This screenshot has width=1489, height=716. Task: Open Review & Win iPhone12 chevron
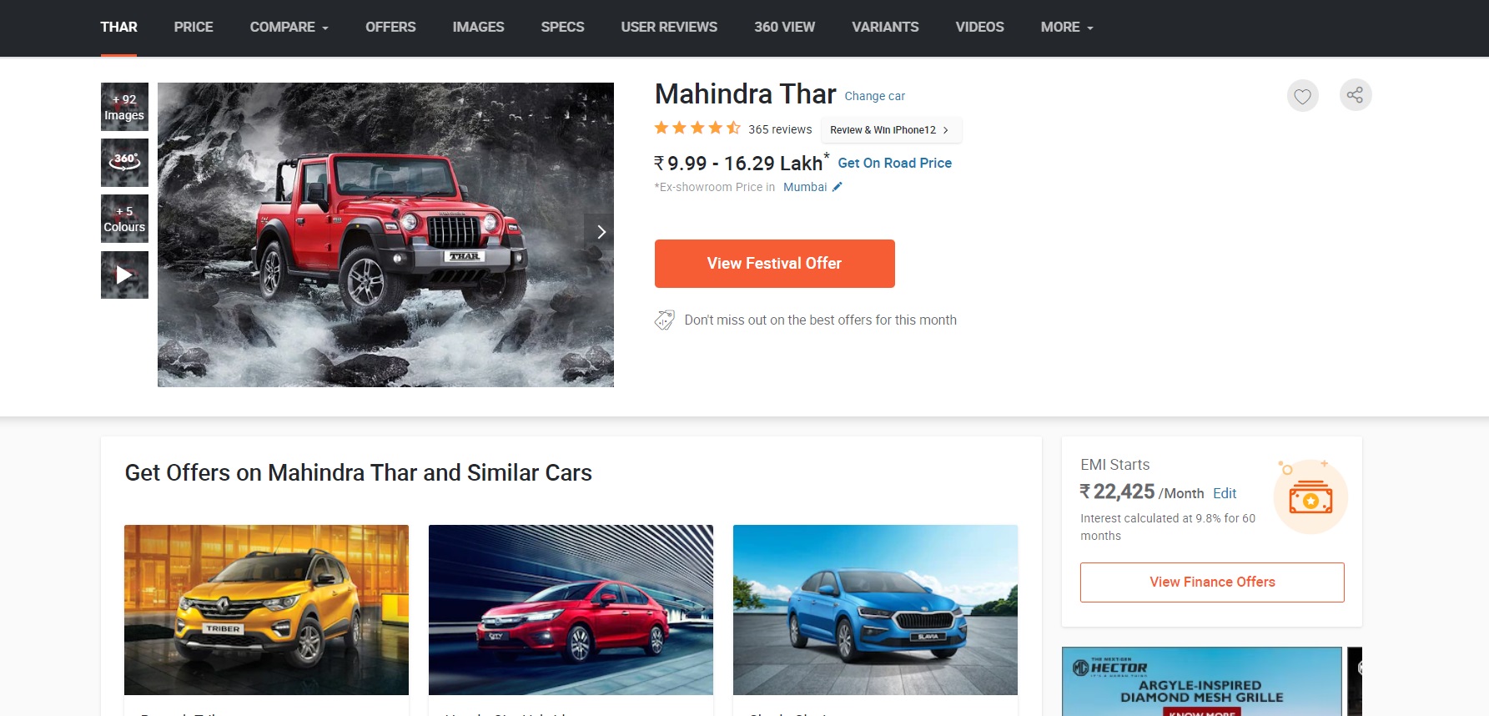[x=945, y=130]
